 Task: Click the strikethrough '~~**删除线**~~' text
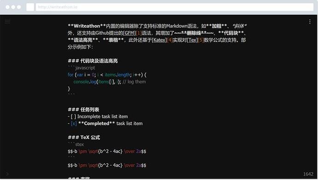pyautogui.click(x=194, y=33)
